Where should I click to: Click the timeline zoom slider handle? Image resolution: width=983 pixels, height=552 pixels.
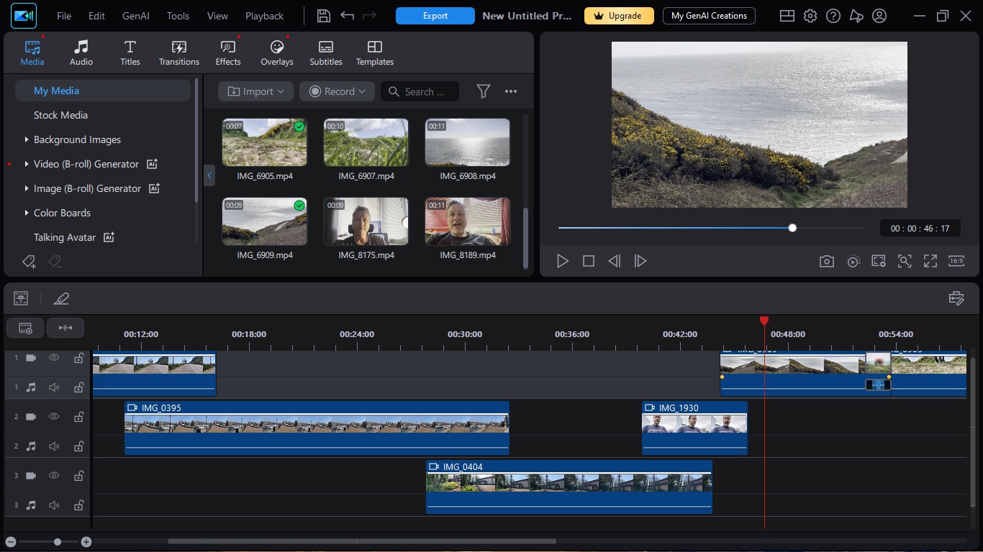pyautogui.click(x=58, y=542)
